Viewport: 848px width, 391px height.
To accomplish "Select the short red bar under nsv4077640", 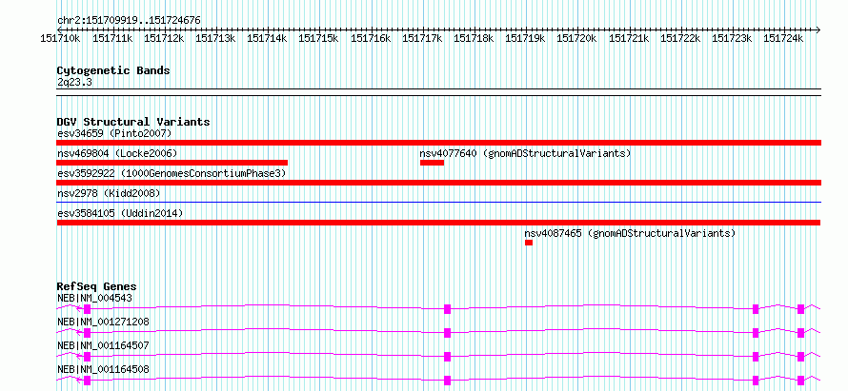I will [433, 163].
